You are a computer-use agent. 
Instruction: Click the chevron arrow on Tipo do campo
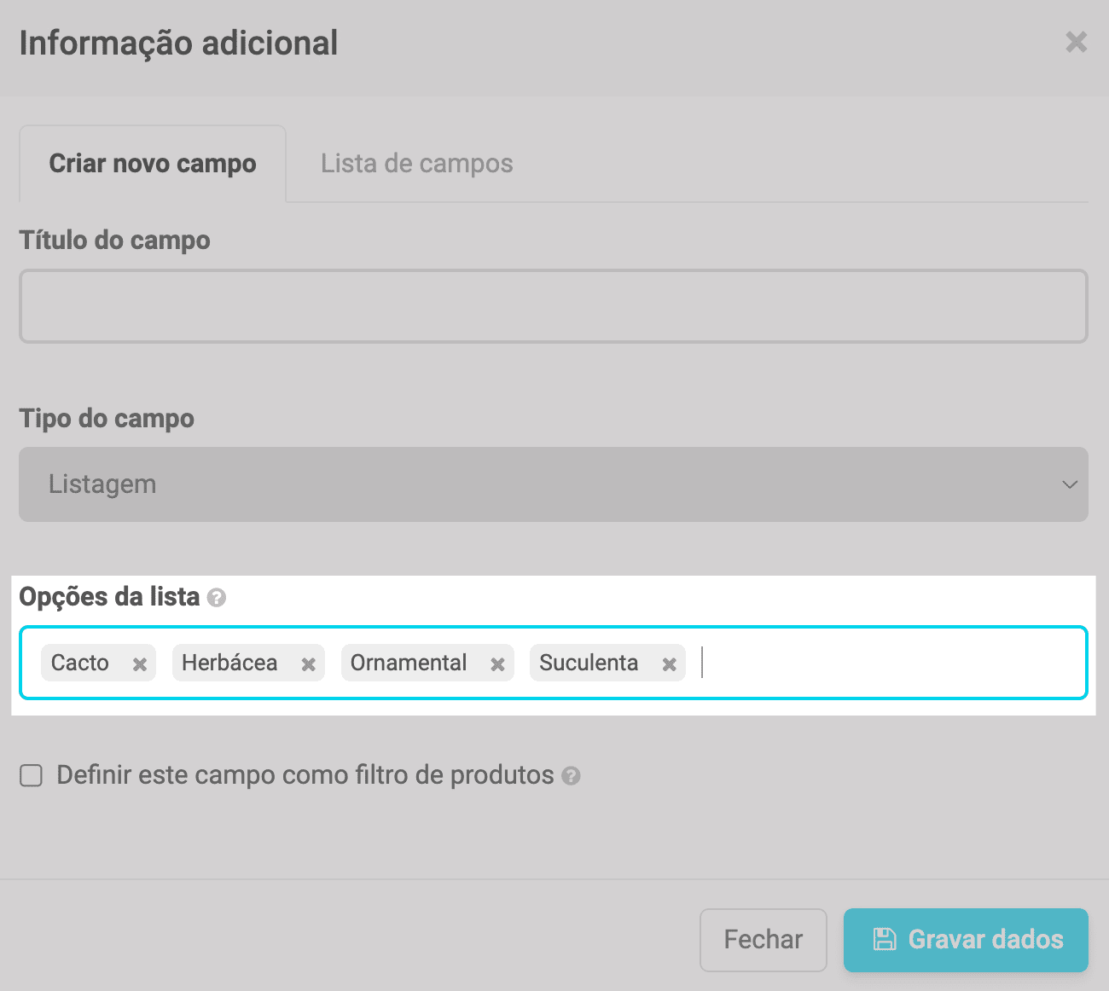tap(1069, 484)
